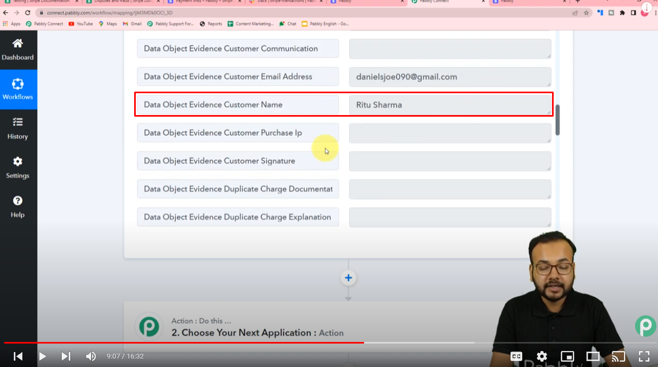Viewport: 658px width, 367px height.
Task: Switch to theater mode
Action: click(x=593, y=356)
